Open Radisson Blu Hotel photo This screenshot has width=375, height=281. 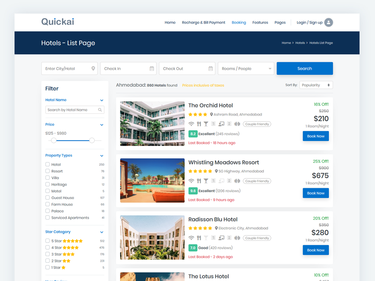coord(152,237)
